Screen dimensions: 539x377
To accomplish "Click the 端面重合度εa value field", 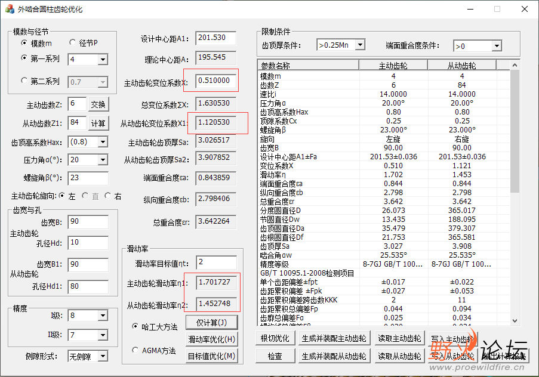I will [x=216, y=178].
